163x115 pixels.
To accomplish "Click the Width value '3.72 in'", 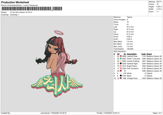I will pos(159,9).
